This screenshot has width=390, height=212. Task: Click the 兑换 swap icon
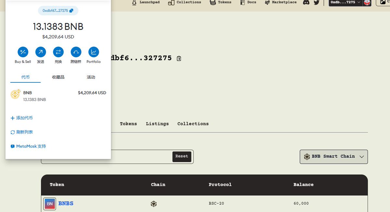[x=58, y=52]
